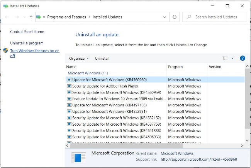This screenshot has width=251, height=168.
Task: Click the horizontal scrollbar right arrow
Action: pyautogui.click(x=242, y=146)
